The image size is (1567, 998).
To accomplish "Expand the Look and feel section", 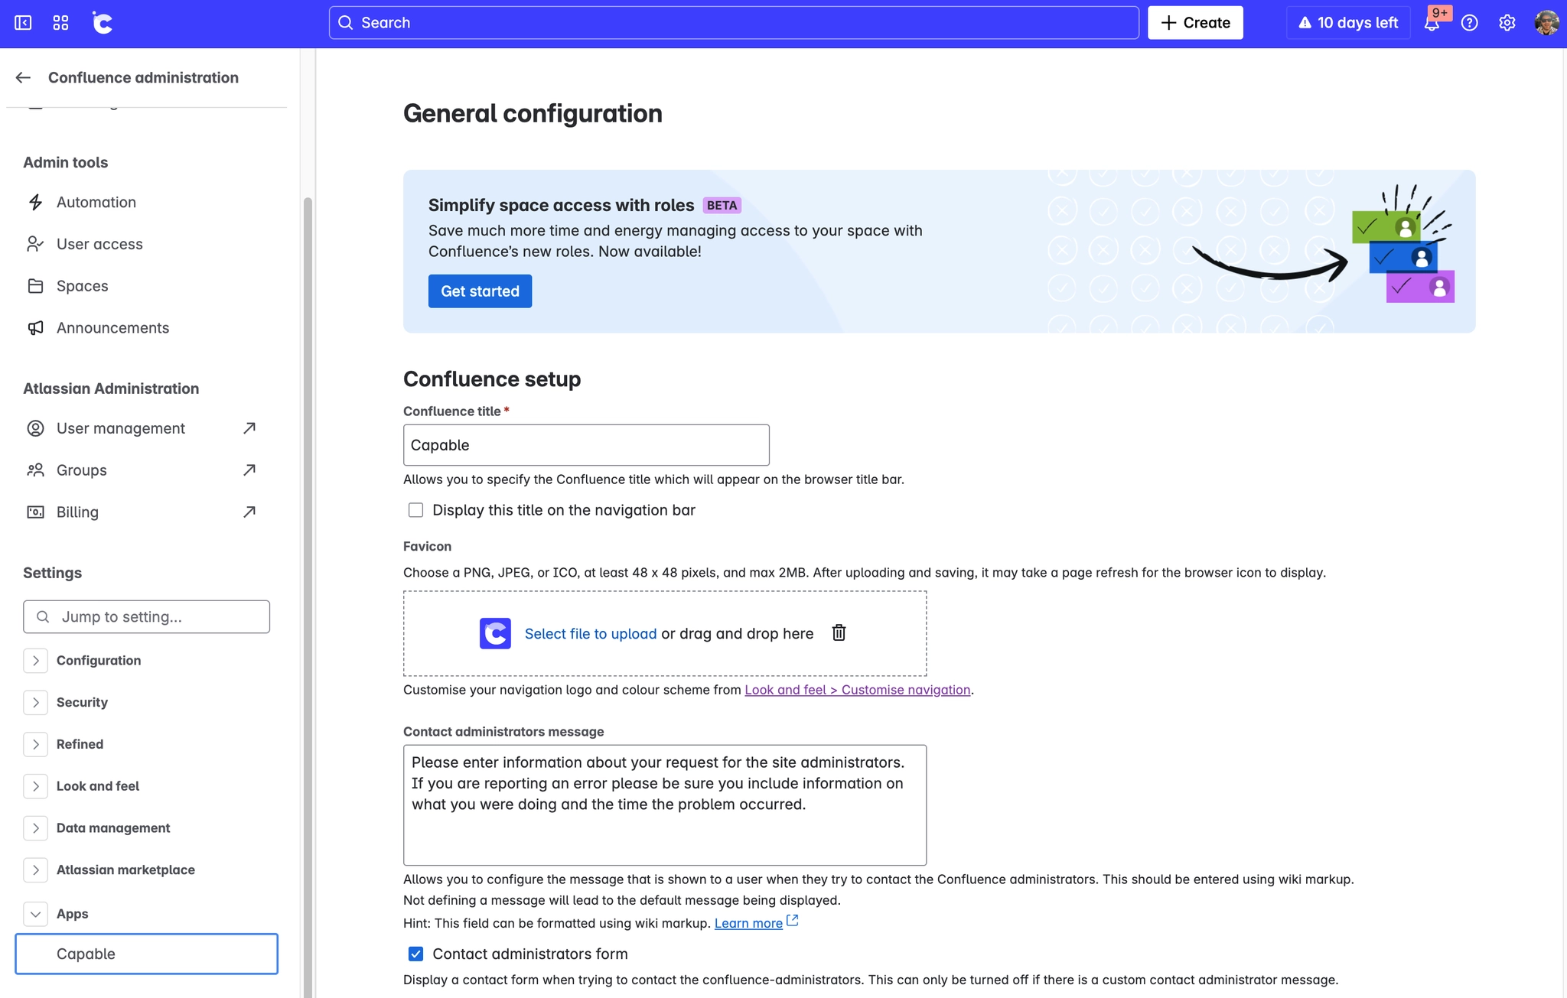I will coord(35,785).
